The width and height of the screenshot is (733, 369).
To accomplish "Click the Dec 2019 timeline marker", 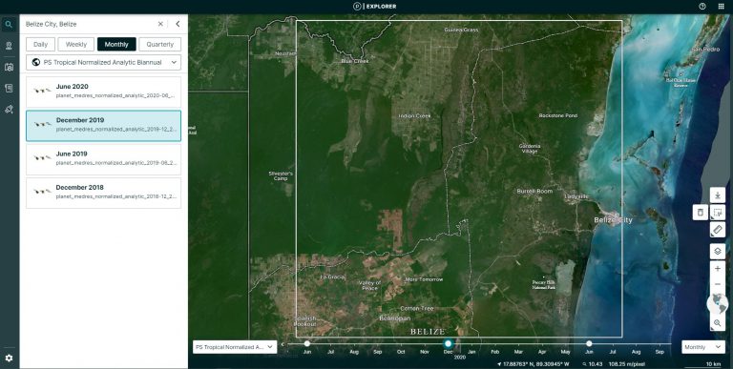I will pos(448,344).
